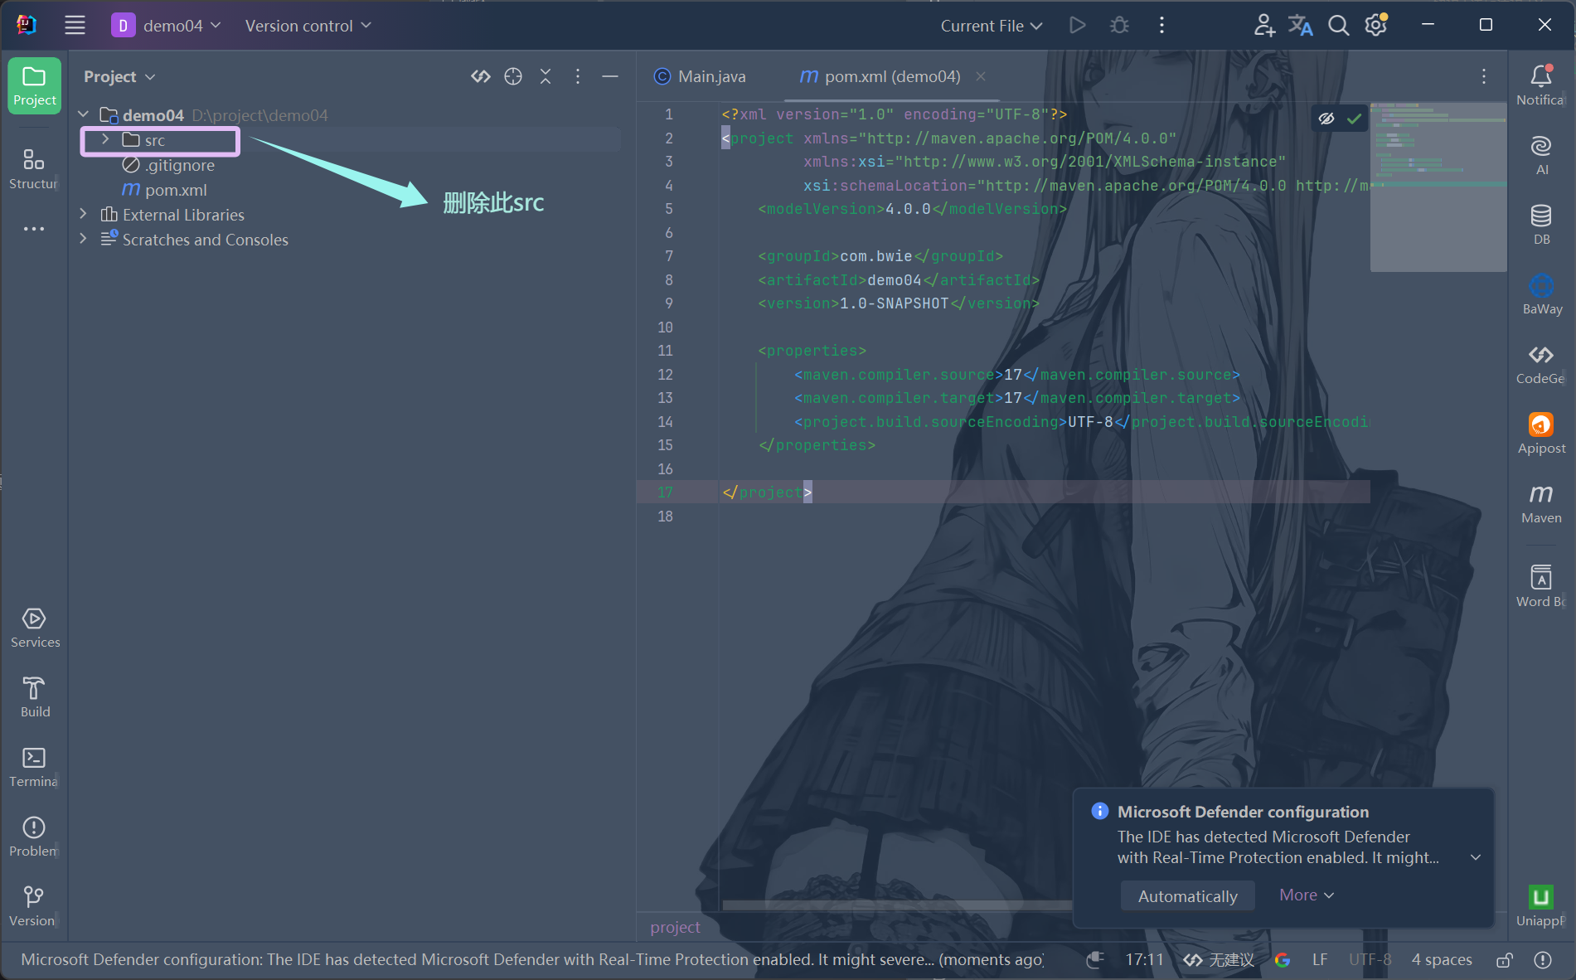The height and width of the screenshot is (980, 1576).
Task: Open the Maven tool window
Action: click(1541, 503)
